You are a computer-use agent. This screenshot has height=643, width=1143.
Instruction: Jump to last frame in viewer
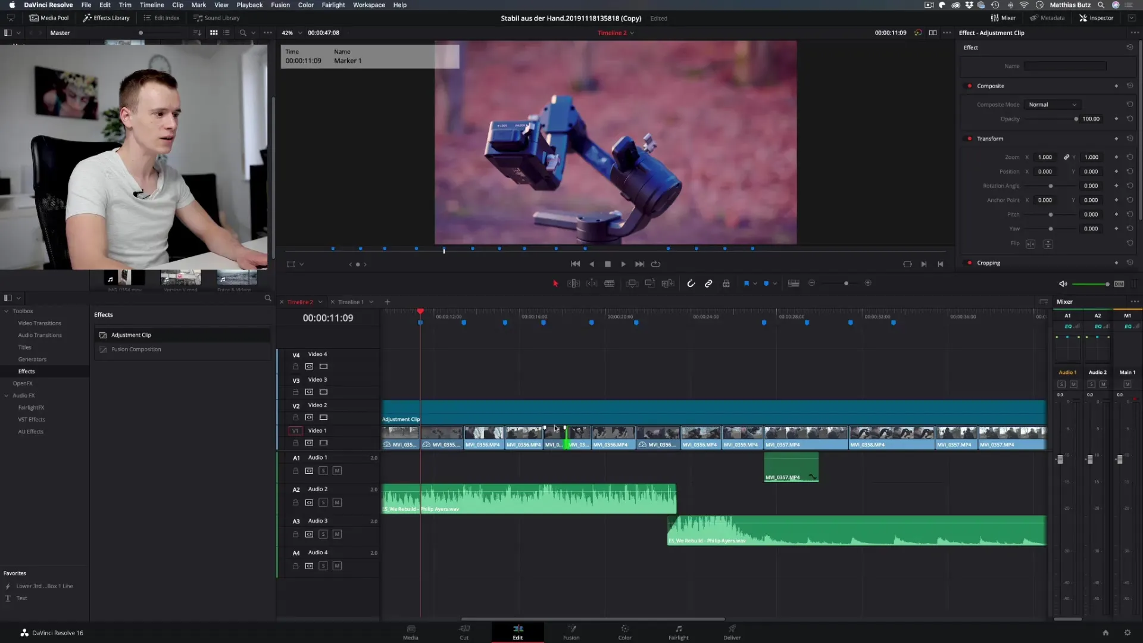639,264
